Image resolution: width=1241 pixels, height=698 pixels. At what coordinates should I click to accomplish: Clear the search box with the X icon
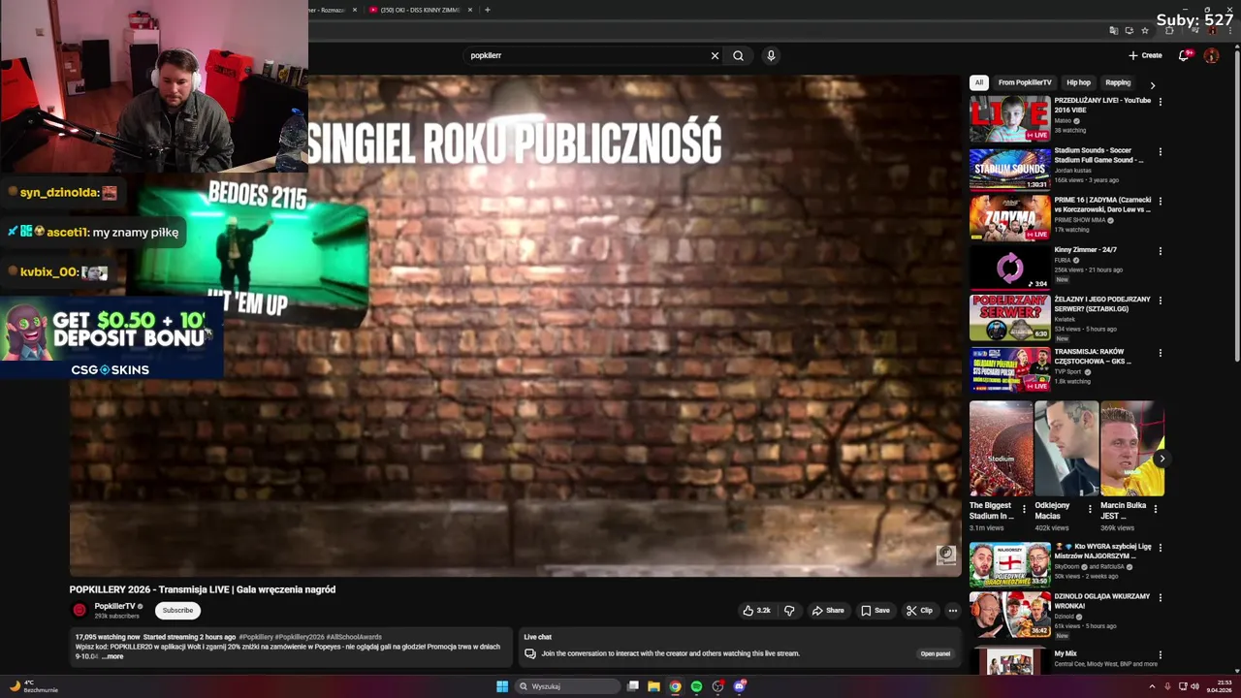715,55
